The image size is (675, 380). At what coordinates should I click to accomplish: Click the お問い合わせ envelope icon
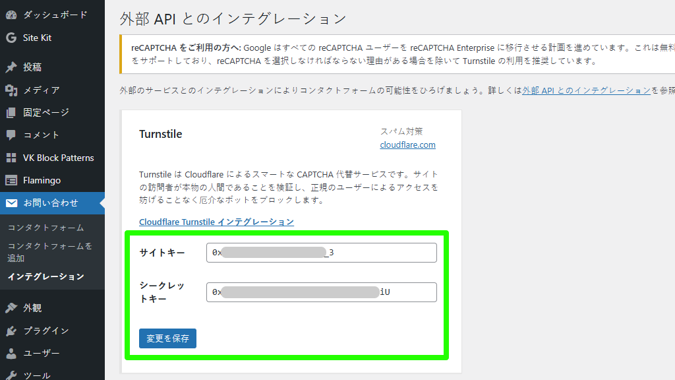pos(11,203)
